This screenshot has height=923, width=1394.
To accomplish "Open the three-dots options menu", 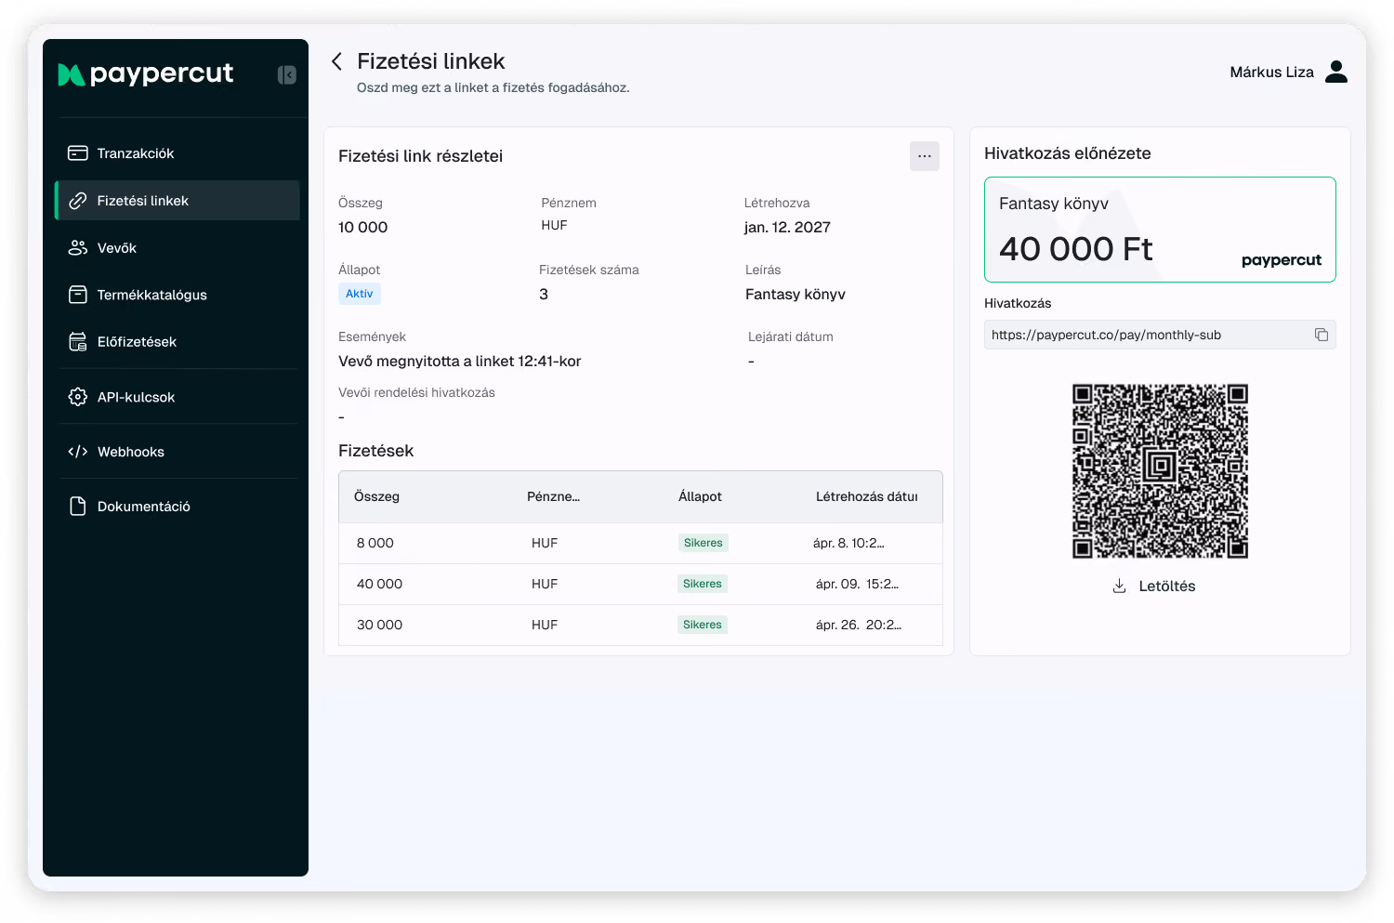I will pos(925,156).
